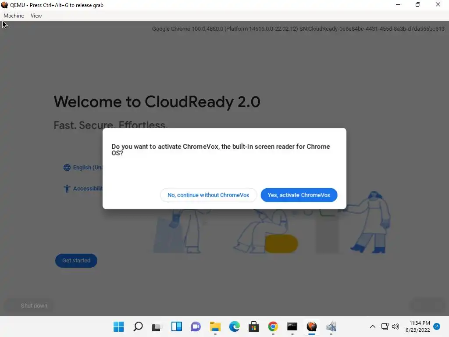Open the Chat taskbar icon

click(196, 326)
